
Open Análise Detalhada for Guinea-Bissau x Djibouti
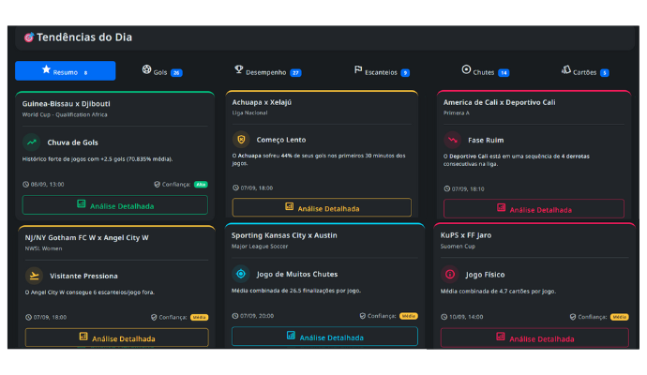coord(115,204)
